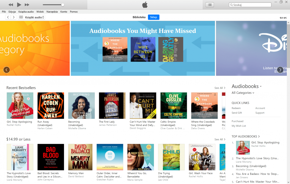290x184 pixels.
Task: Open Girl, Wash Your Face cover
Action: (202, 157)
